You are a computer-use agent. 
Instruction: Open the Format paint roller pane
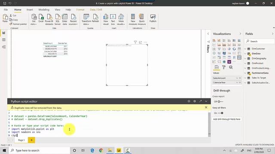click(223, 67)
